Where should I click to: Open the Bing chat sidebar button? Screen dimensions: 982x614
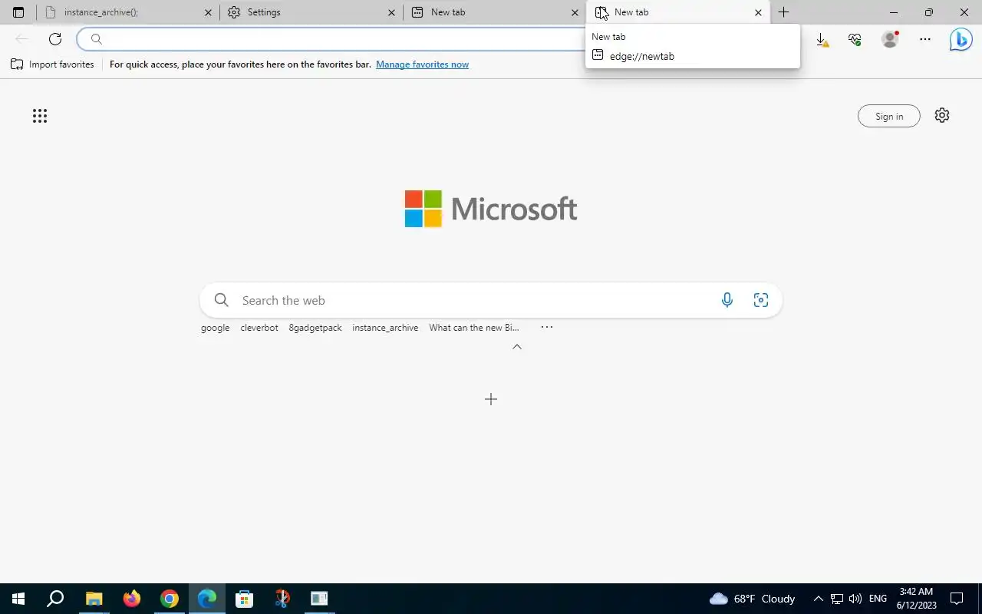[x=961, y=39]
